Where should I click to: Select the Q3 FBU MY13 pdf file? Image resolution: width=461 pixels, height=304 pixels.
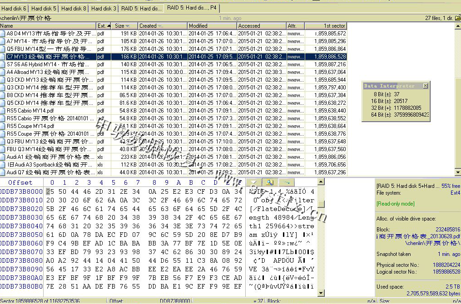click(173, 141)
